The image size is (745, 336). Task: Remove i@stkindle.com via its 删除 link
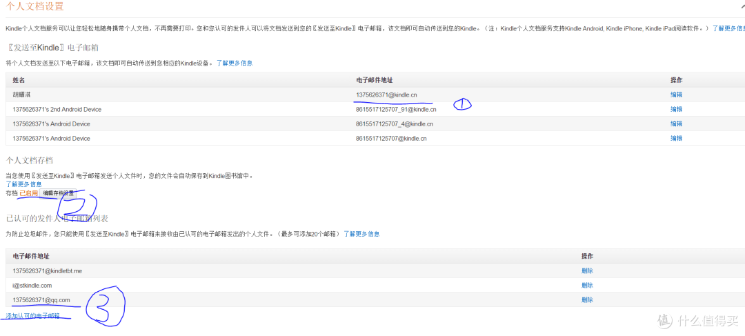pos(587,286)
